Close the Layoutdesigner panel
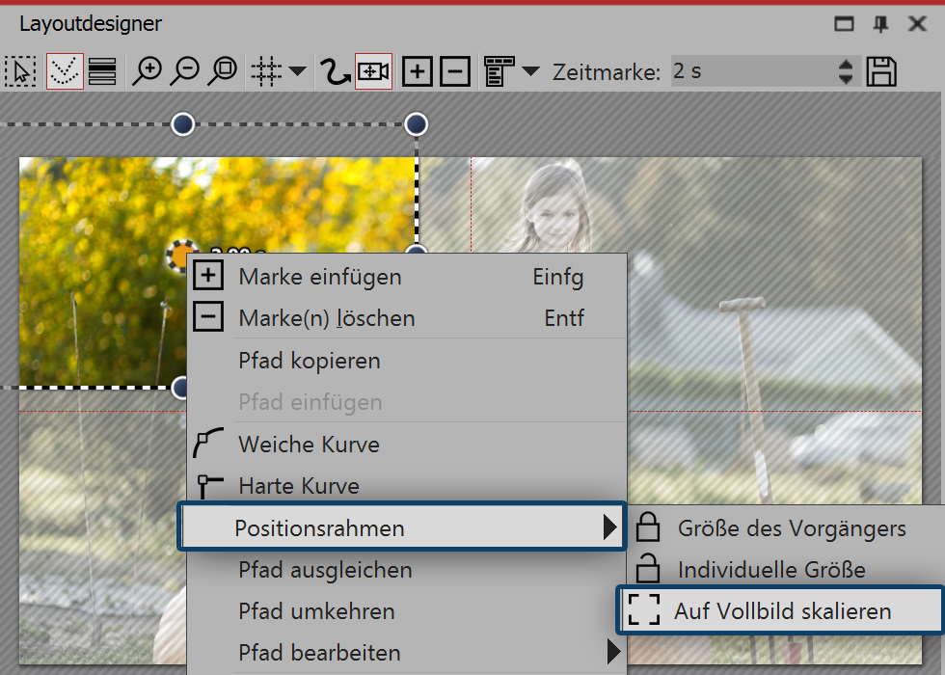Screen dimensions: 945x675 pyautogui.click(x=917, y=24)
